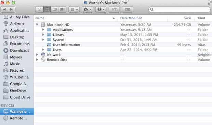The height and width of the screenshot is (125, 212).
Task: Switch to list view
Action: pos(47,10)
